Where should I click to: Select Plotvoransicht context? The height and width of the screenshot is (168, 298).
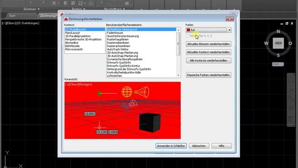[74, 49]
